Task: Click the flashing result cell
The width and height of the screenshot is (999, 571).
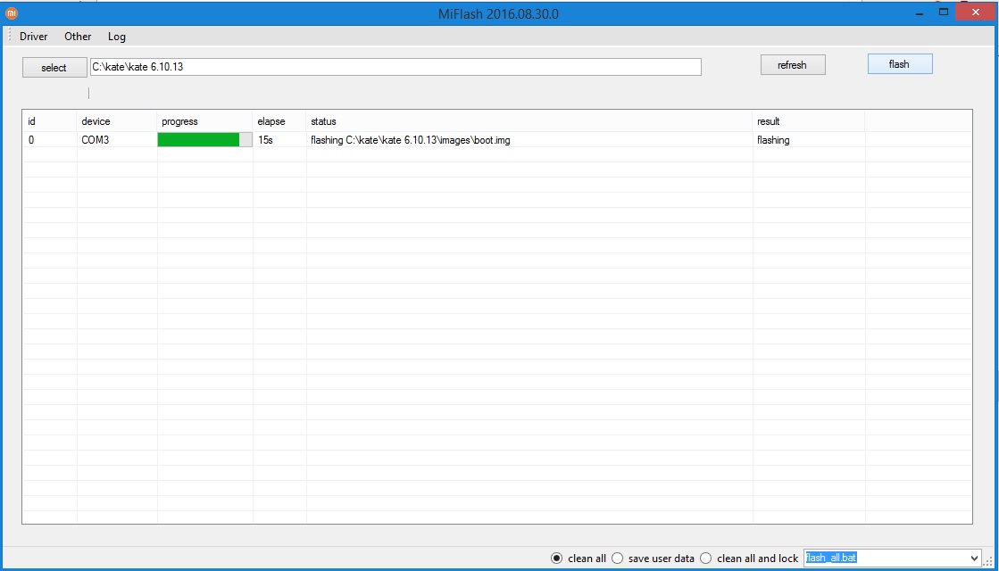Action: pos(809,139)
